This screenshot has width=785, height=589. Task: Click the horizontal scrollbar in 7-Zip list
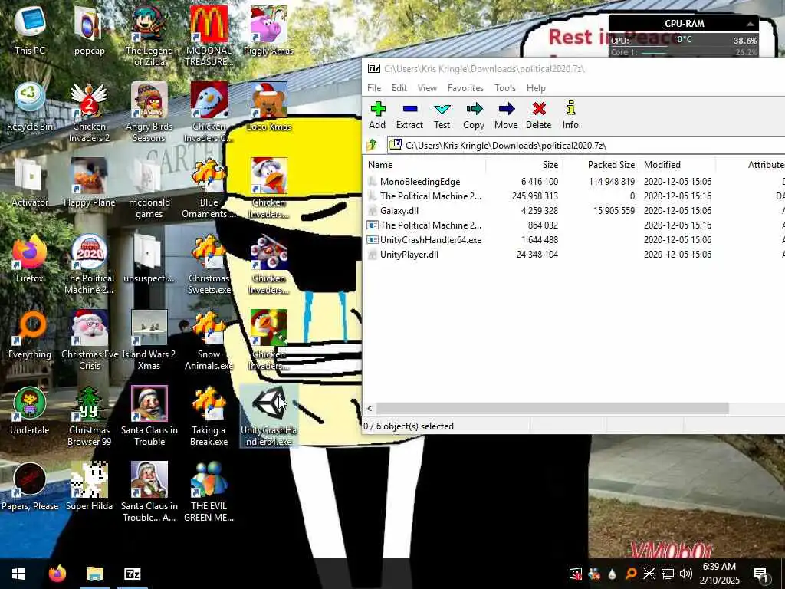[552, 408]
